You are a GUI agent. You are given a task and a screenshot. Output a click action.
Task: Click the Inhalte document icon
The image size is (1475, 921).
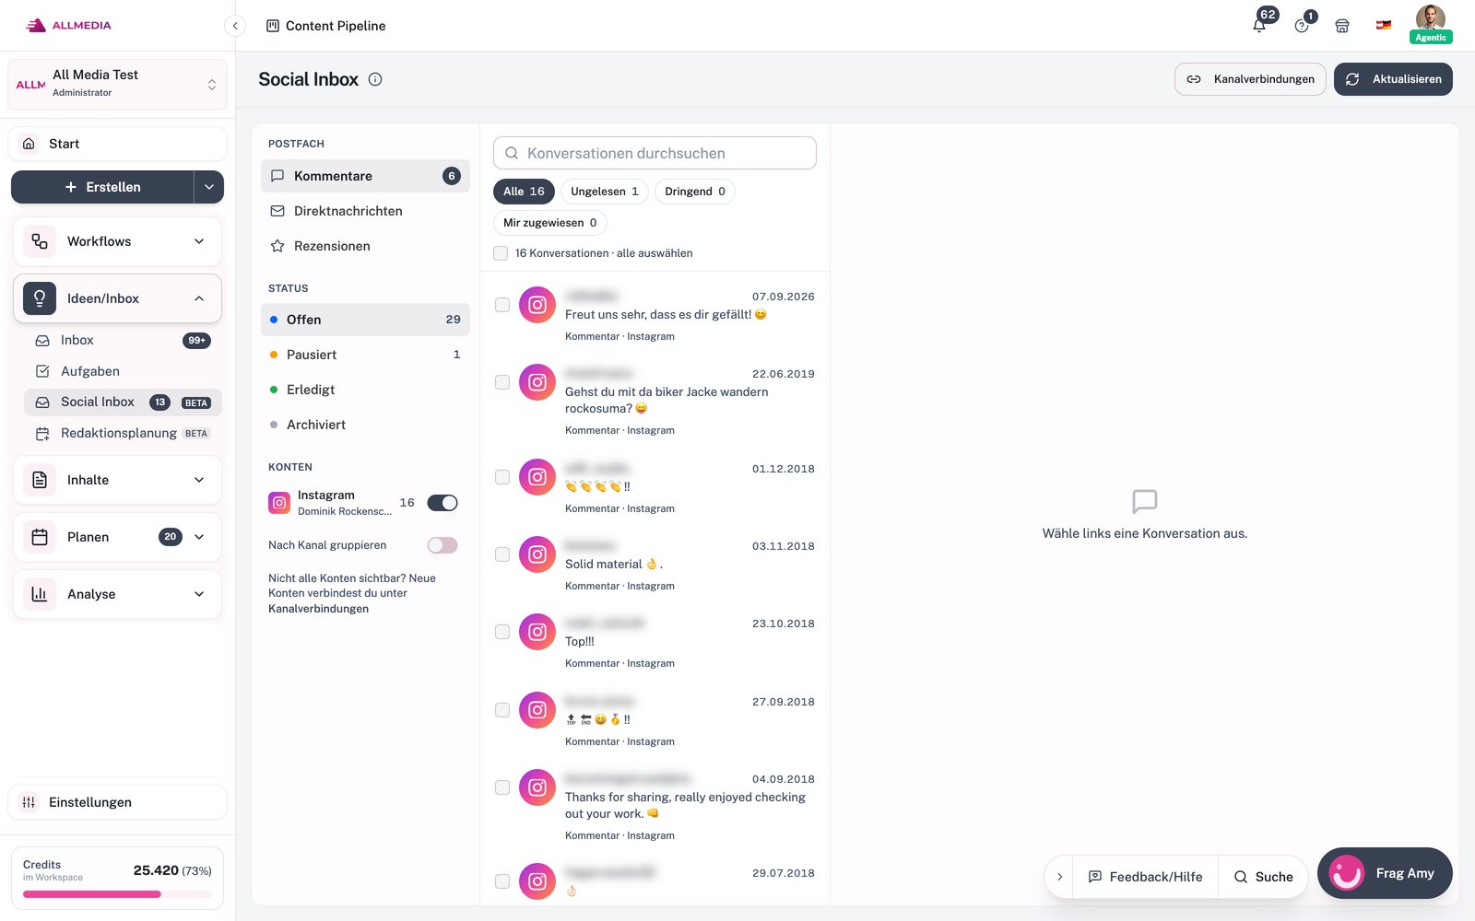40,480
